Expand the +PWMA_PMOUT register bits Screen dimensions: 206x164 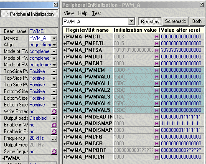tap(65, 57)
